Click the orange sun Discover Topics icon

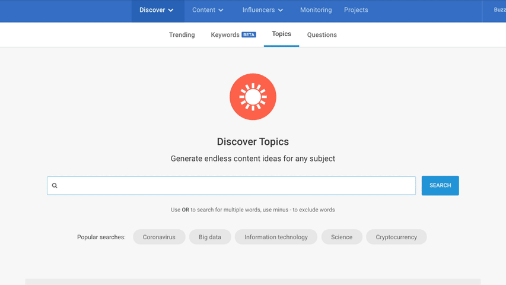click(x=253, y=97)
